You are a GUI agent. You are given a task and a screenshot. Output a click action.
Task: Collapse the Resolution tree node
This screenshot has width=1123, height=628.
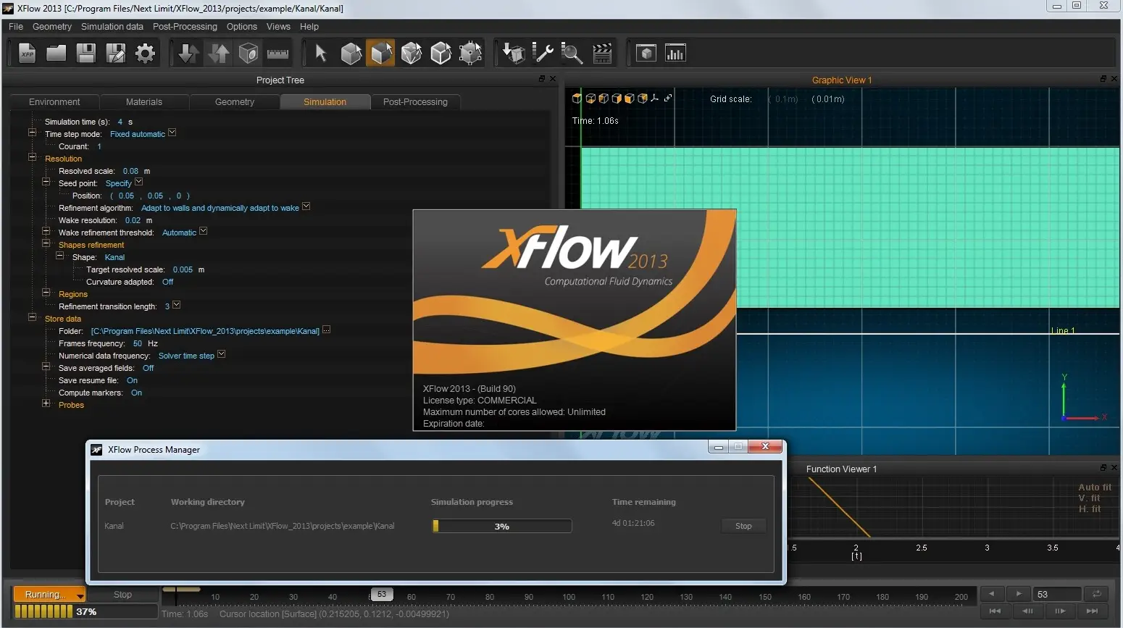coord(32,157)
